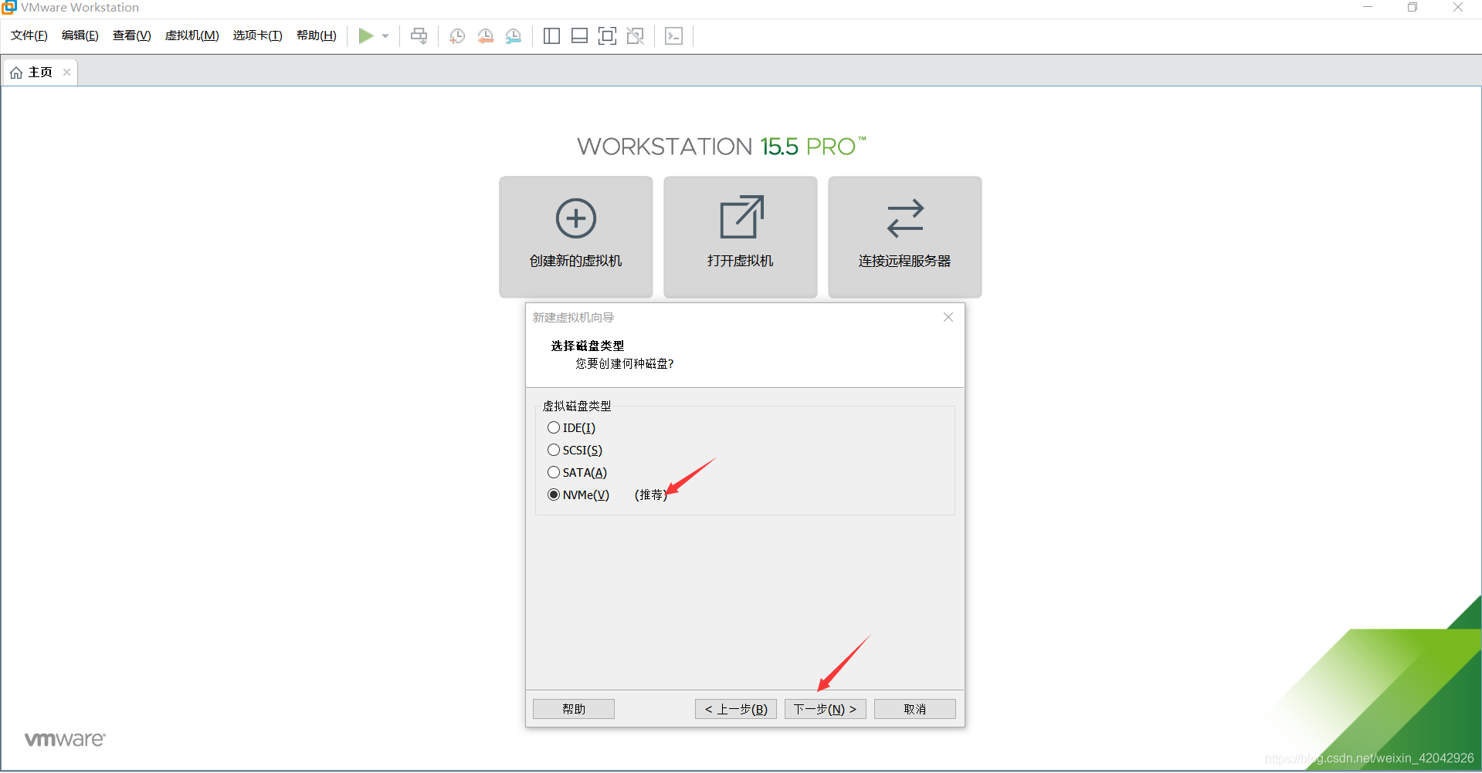Close the 新建虚拟机向导 dialog
This screenshot has width=1482, height=773.
[948, 317]
